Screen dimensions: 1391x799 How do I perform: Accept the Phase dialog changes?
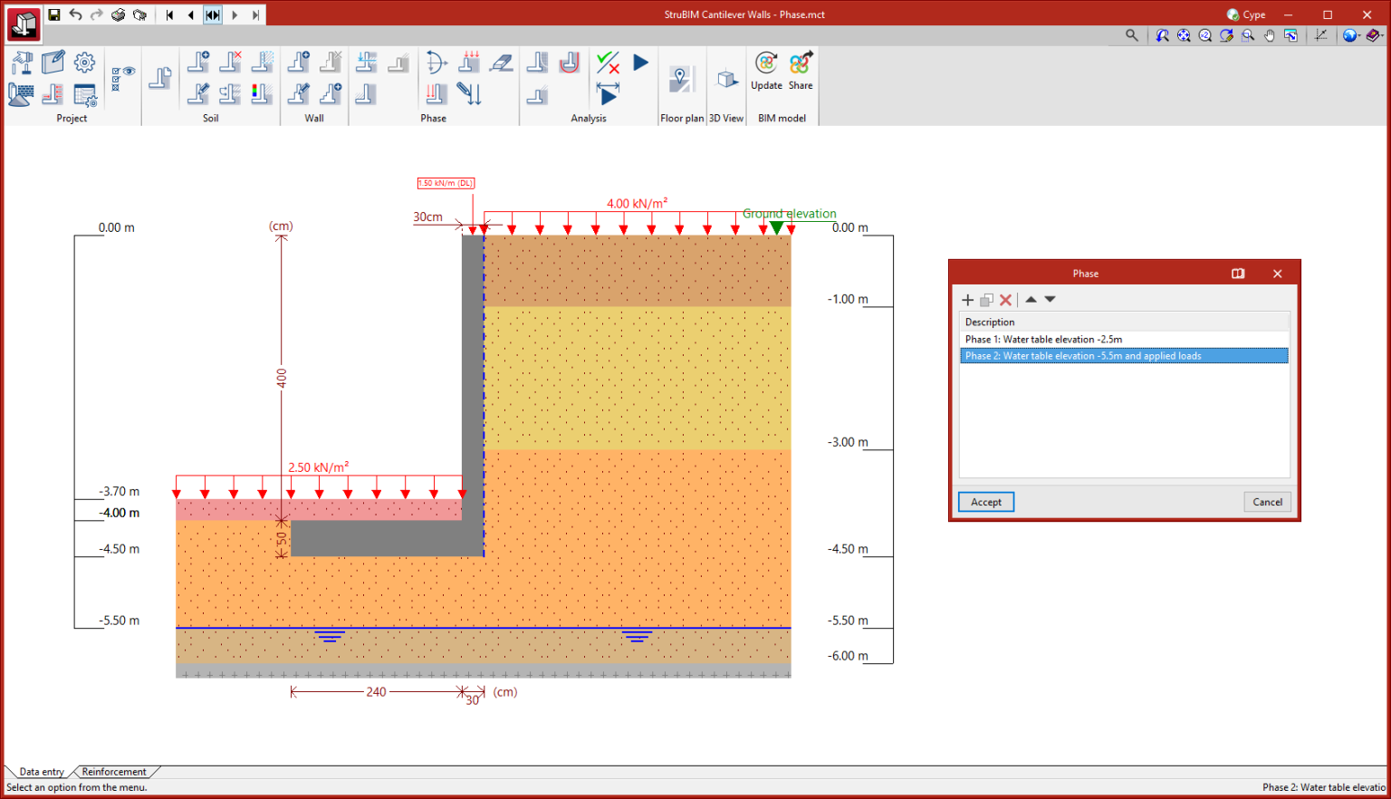(985, 502)
